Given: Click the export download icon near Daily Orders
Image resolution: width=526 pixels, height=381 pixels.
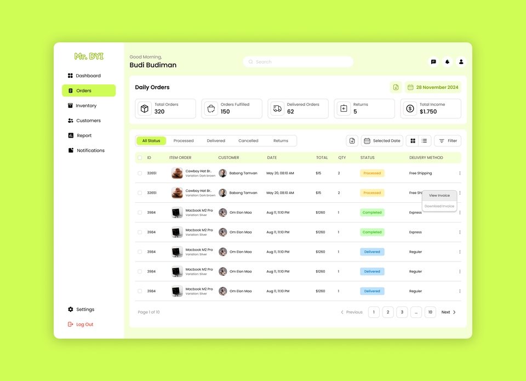Looking at the screenshot, I should 396,87.
